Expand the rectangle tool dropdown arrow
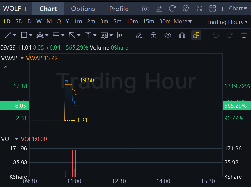The height and width of the screenshot is (187, 251). click(31, 35)
